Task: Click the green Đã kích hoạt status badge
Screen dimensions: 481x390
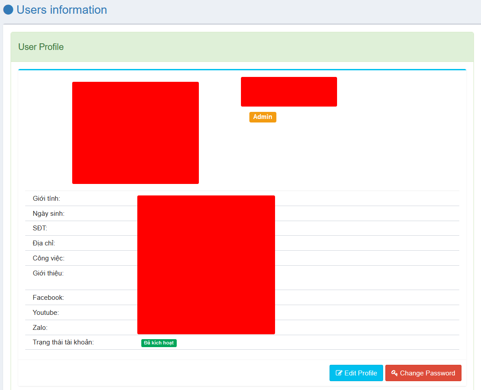Action: [x=159, y=343]
